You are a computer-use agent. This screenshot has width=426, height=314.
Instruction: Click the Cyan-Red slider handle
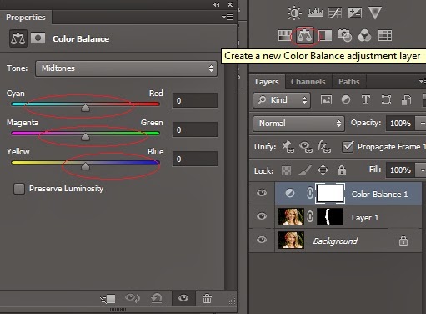(x=85, y=108)
